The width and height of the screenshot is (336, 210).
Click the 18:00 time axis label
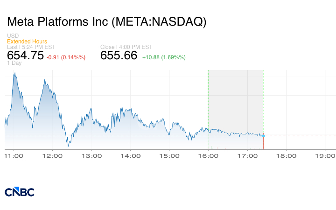point(286,156)
